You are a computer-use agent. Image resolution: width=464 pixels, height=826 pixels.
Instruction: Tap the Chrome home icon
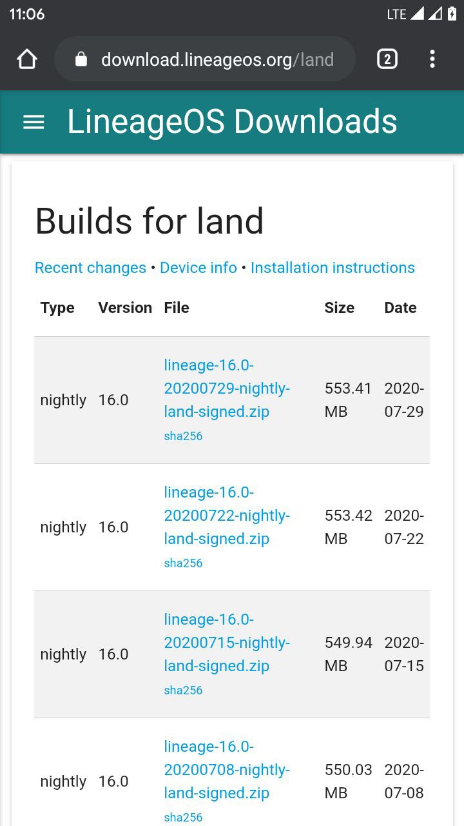click(x=27, y=59)
